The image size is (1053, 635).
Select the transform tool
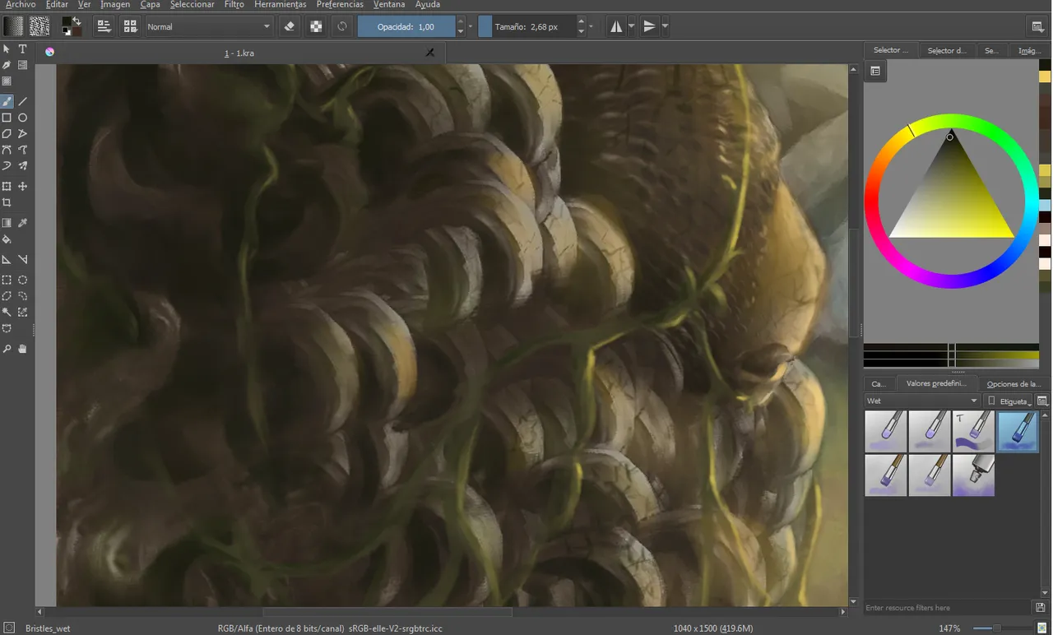pos(7,187)
